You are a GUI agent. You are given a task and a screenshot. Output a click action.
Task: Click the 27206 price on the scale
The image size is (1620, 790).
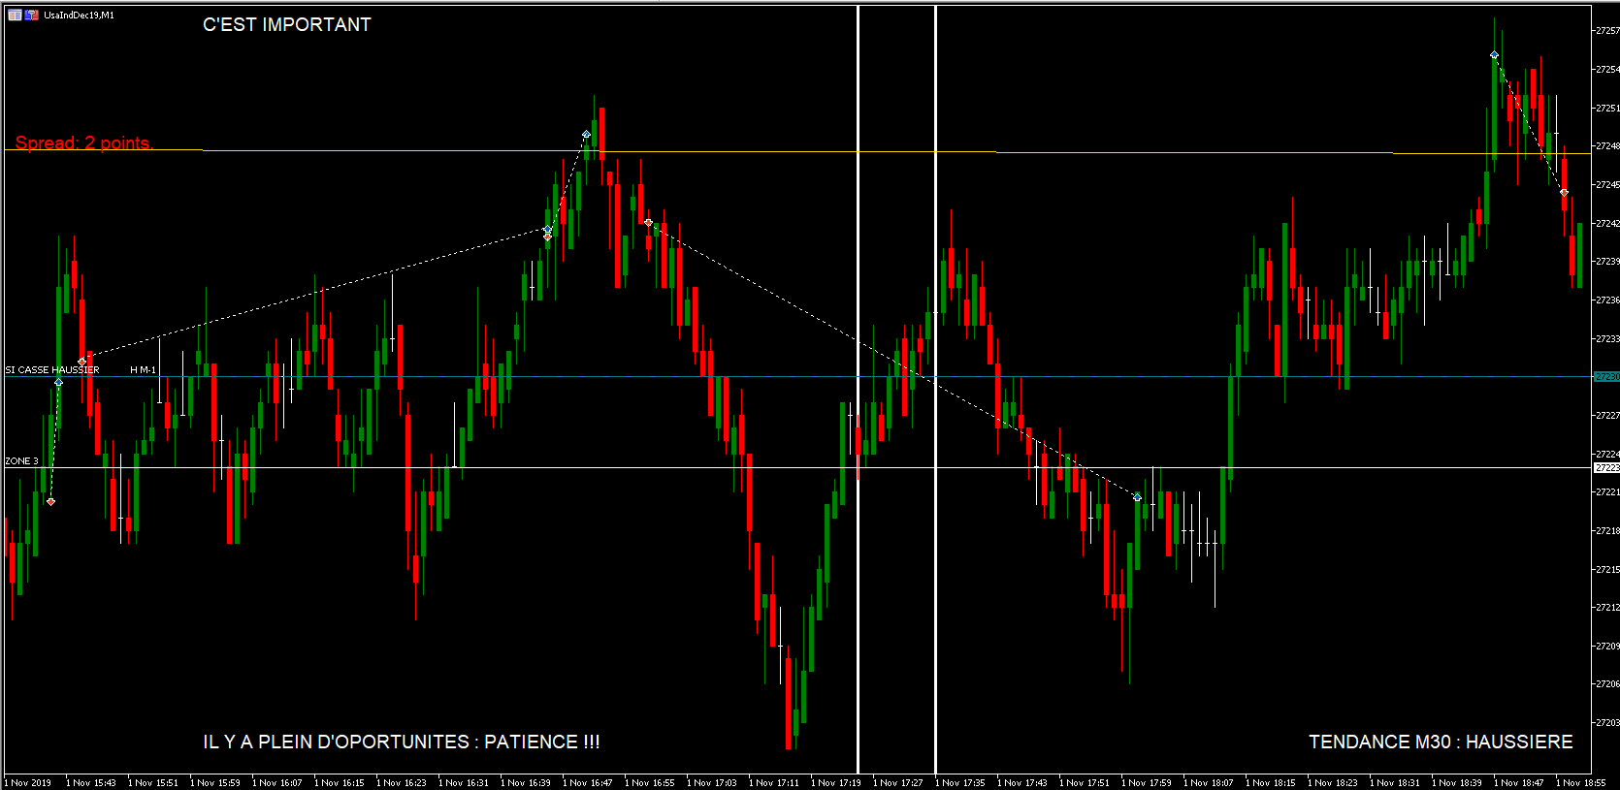(x=1607, y=684)
